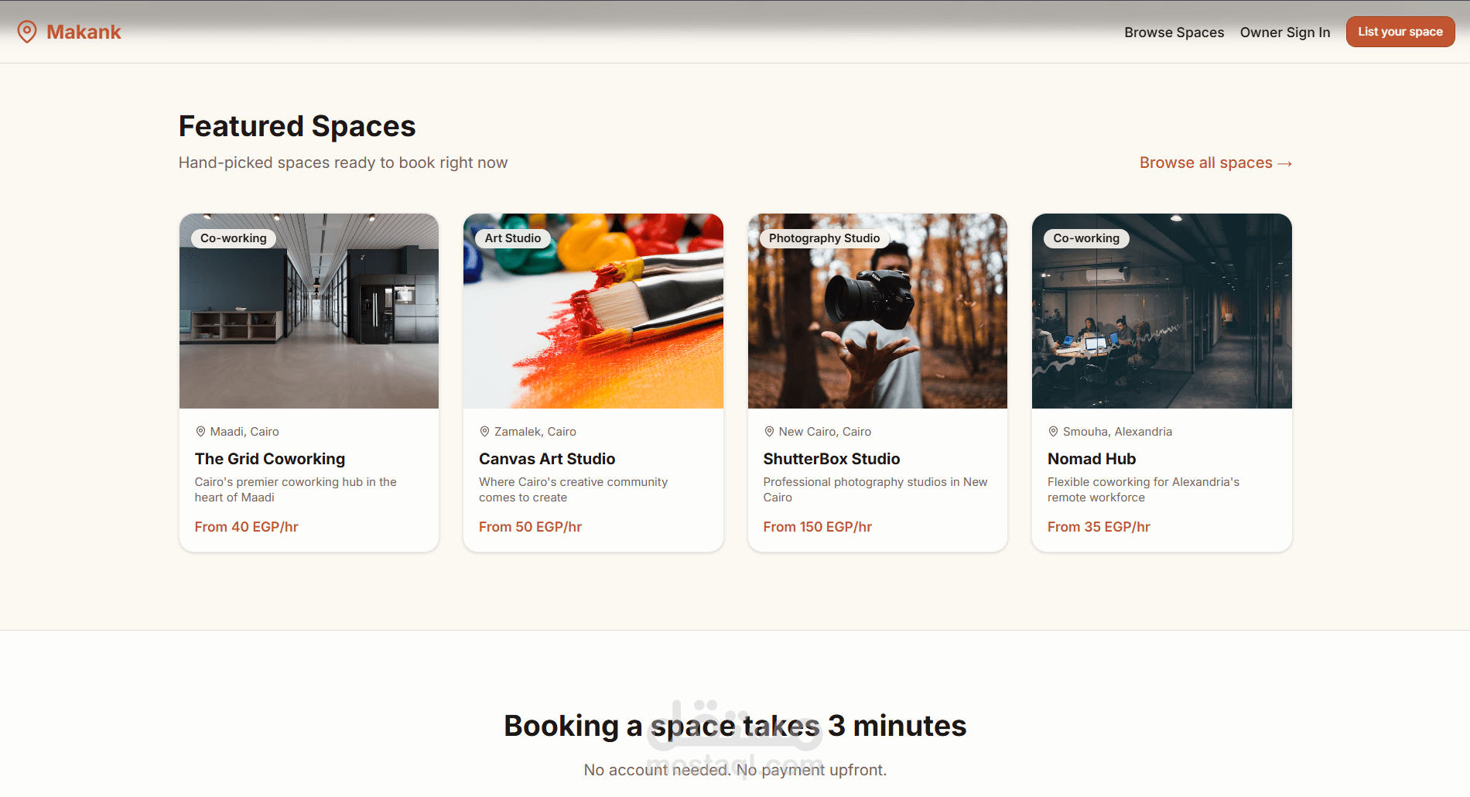Click the 'From 35 EGP/hr' price

coord(1099,527)
